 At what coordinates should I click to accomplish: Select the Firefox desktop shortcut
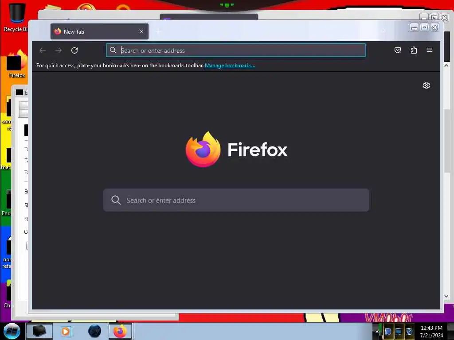click(x=17, y=64)
